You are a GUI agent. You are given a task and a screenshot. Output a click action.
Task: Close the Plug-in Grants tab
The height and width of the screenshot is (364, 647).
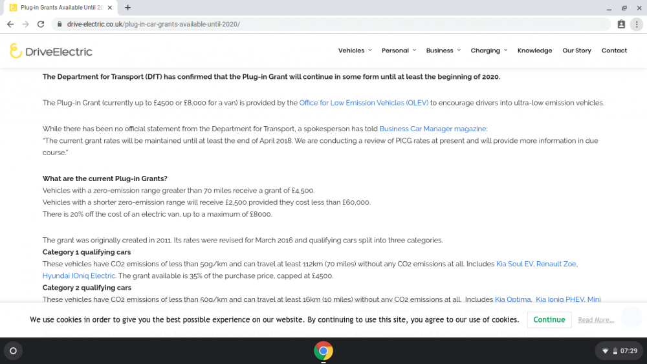(110, 7)
